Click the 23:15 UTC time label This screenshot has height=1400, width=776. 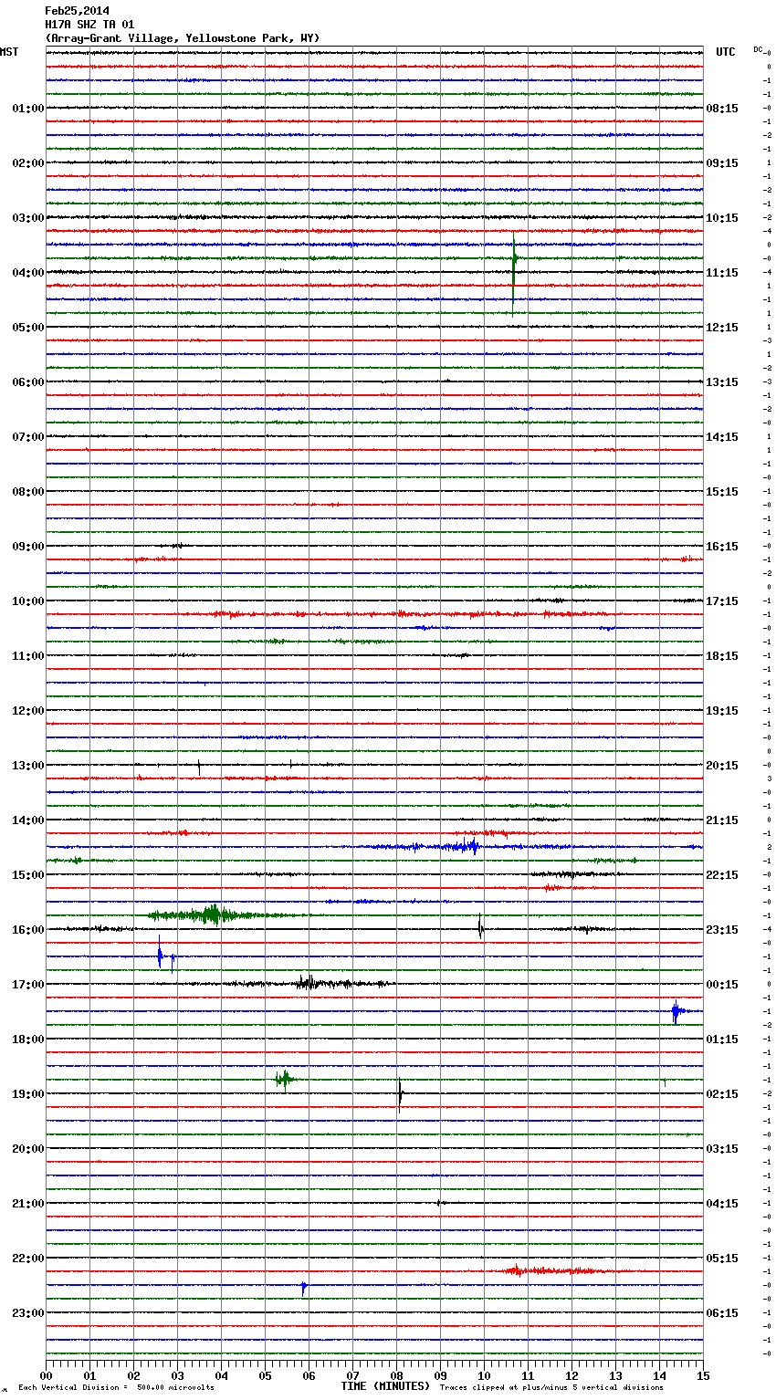point(722,930)
